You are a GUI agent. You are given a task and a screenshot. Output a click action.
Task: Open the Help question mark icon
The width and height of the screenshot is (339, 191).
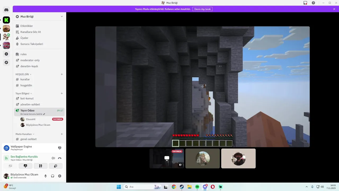pyautogui.click(x=313, y=3)
